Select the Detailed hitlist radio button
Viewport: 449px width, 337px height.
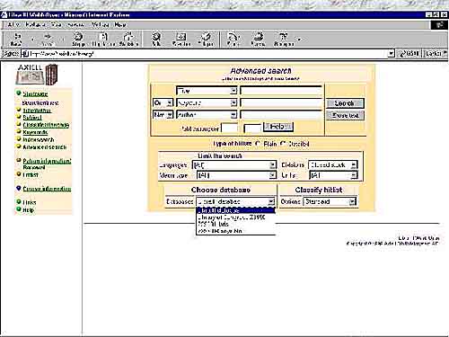click(x=283, y=144)
